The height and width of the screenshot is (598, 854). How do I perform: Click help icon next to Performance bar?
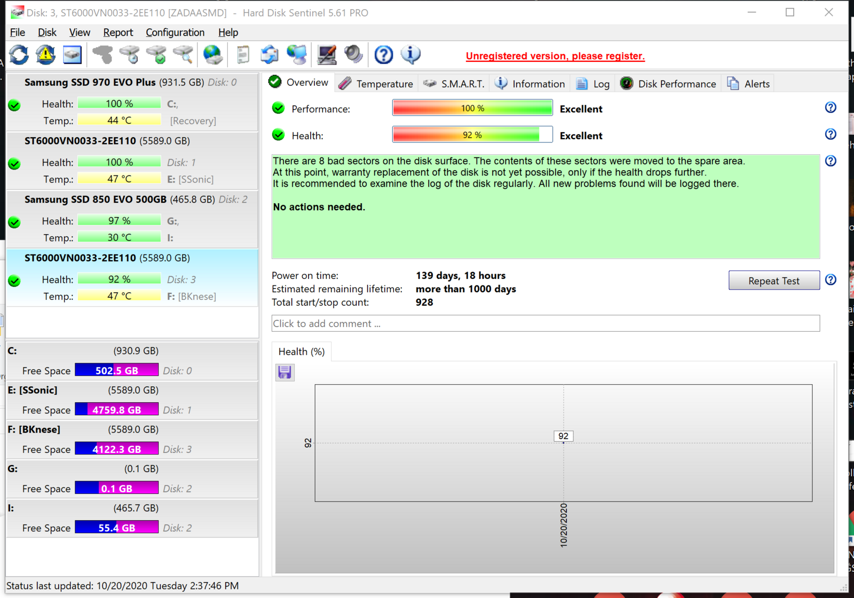[x=831, y=108]
